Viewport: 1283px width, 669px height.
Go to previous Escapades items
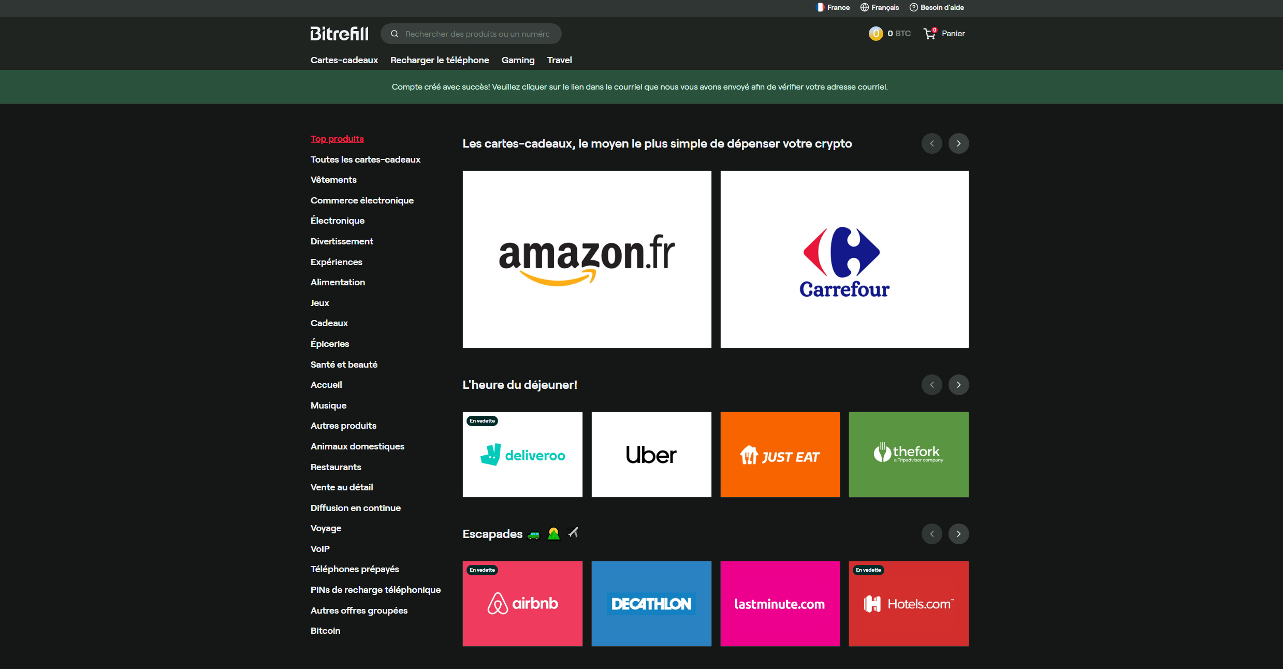pyautogui.click(x=932, y=534)
